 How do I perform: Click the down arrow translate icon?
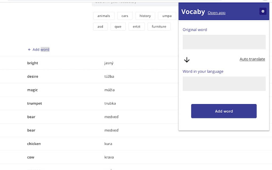tap(187, 60)
